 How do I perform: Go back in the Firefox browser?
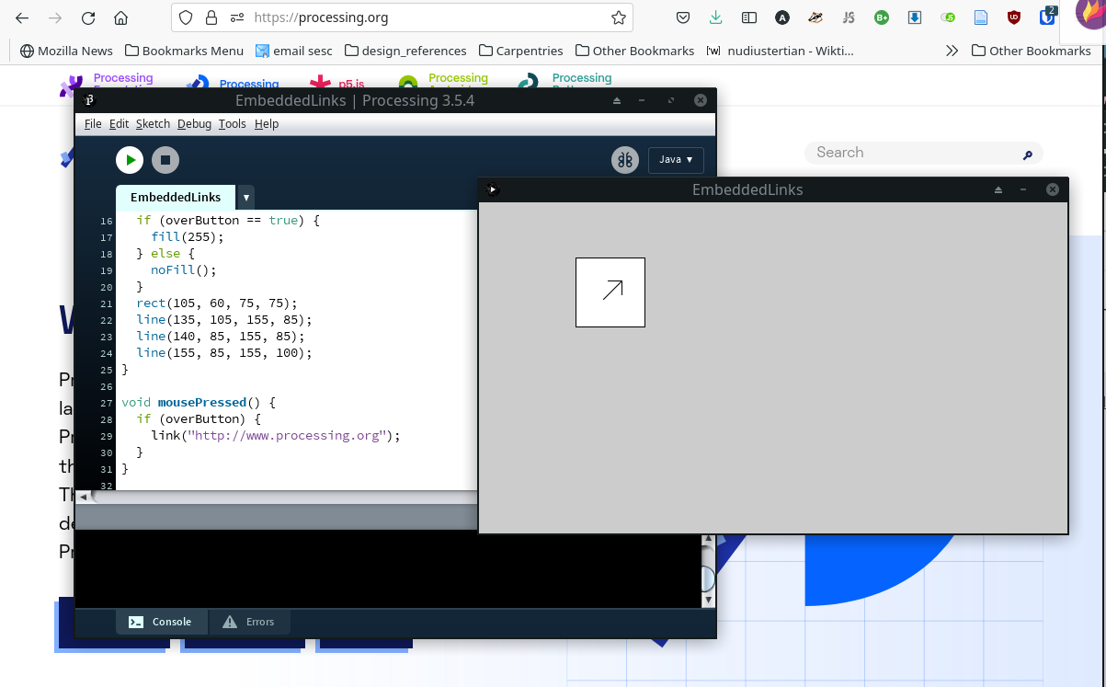pyautogui.click(x=22, y=17)
